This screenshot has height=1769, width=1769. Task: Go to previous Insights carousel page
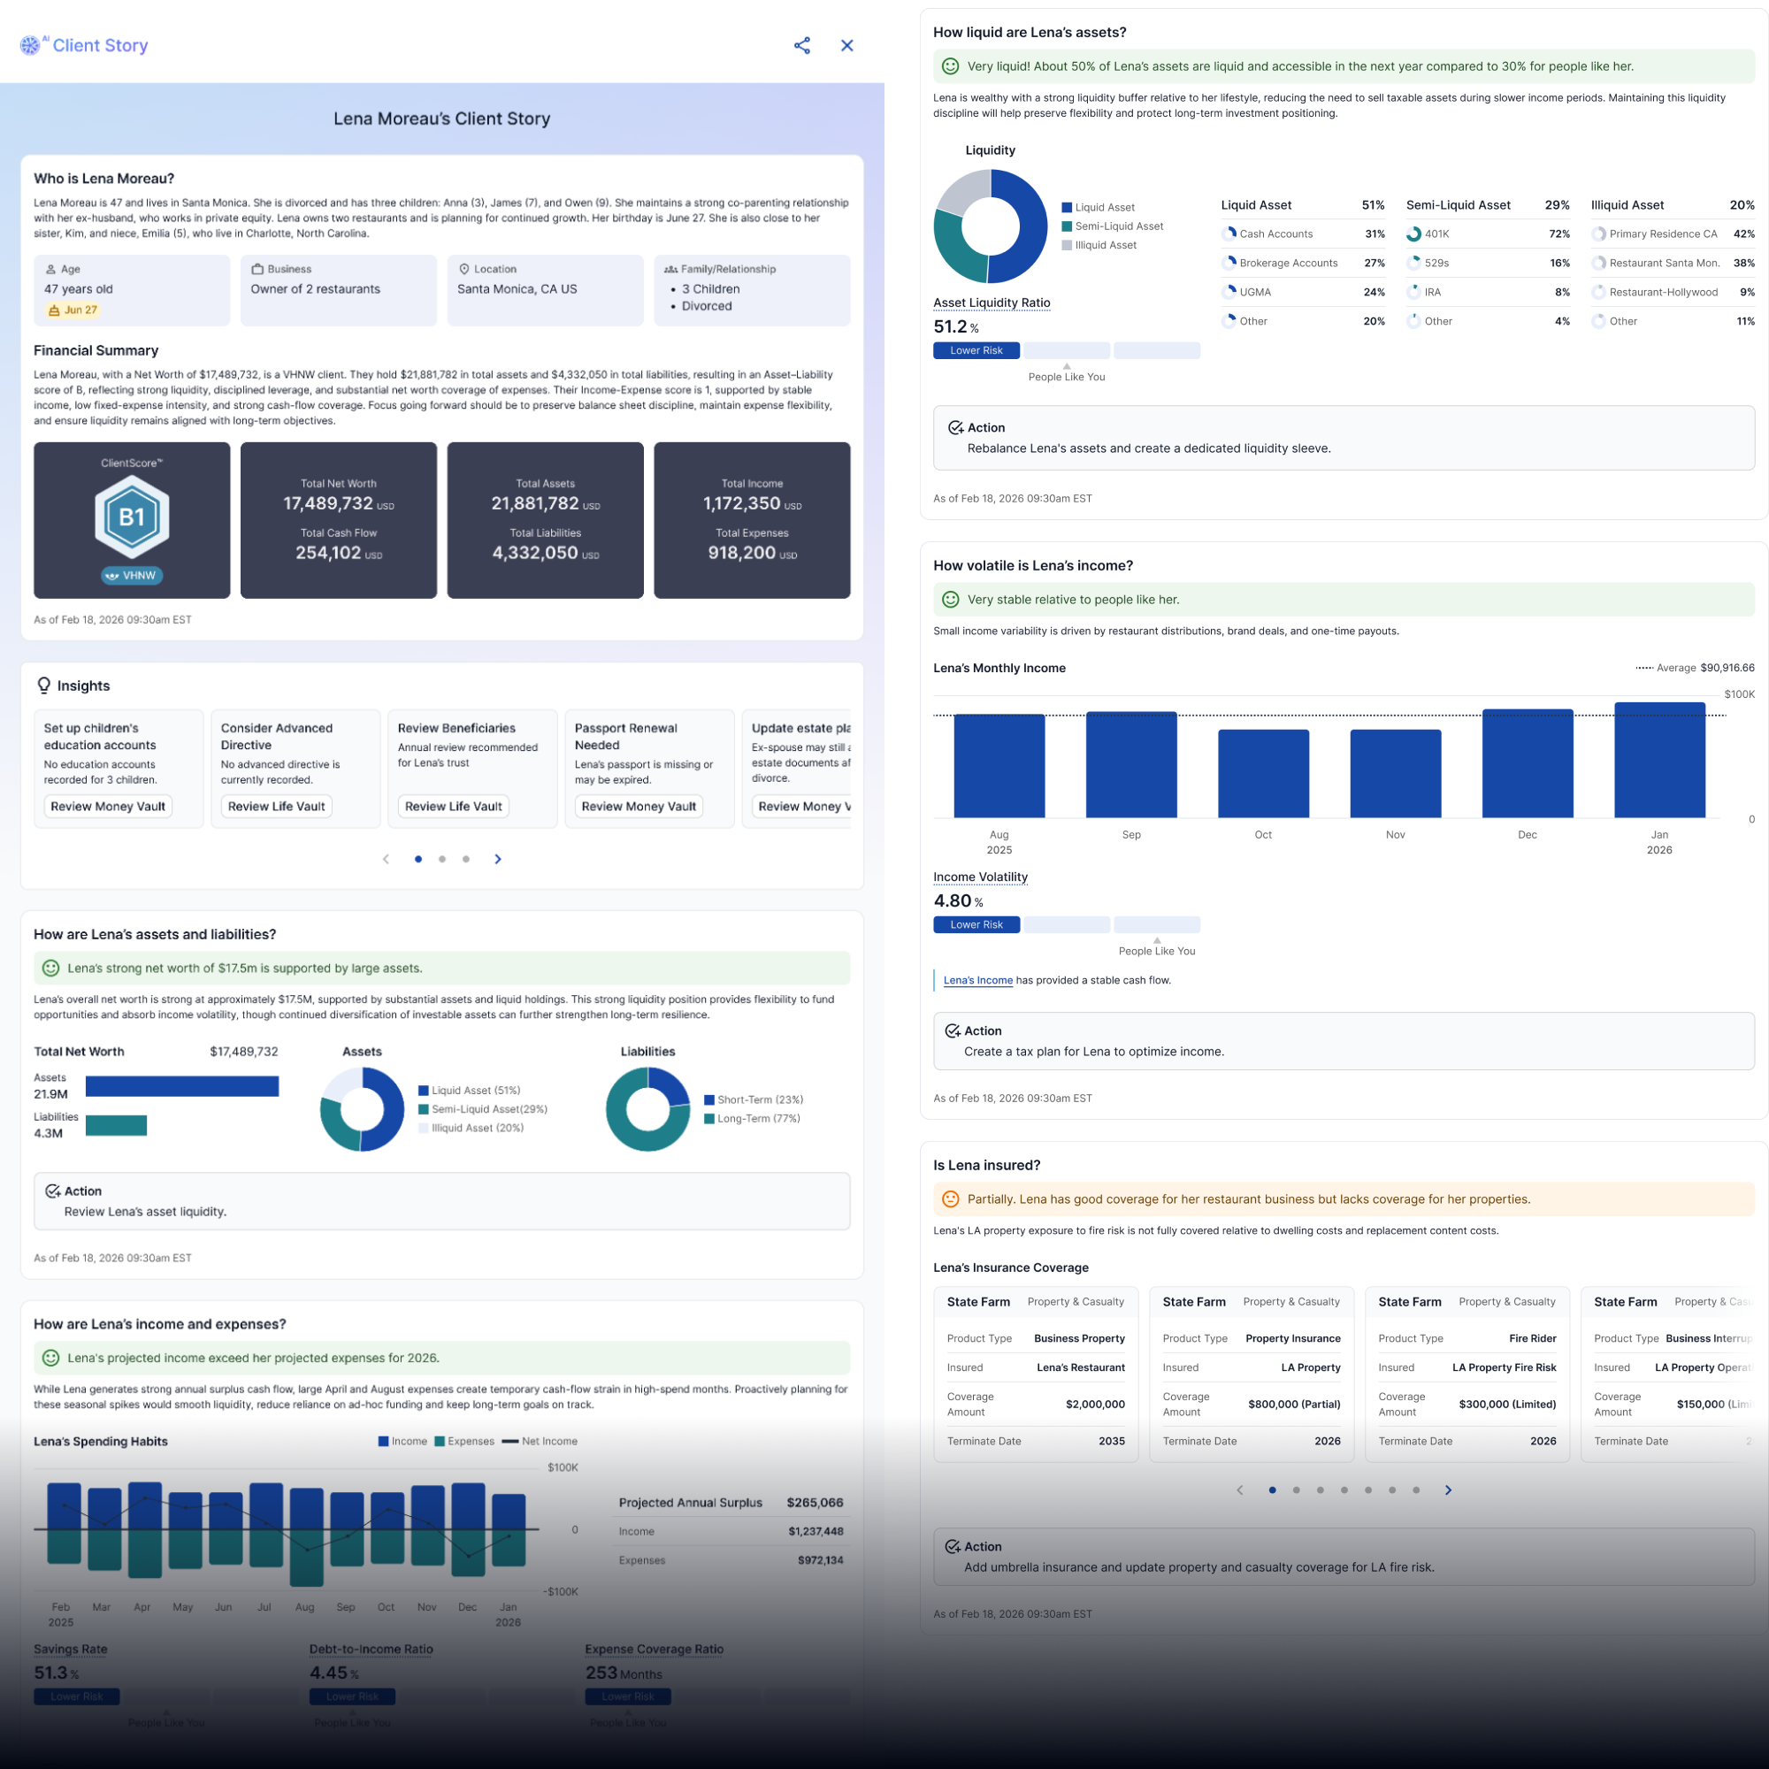tap(386, 859)
